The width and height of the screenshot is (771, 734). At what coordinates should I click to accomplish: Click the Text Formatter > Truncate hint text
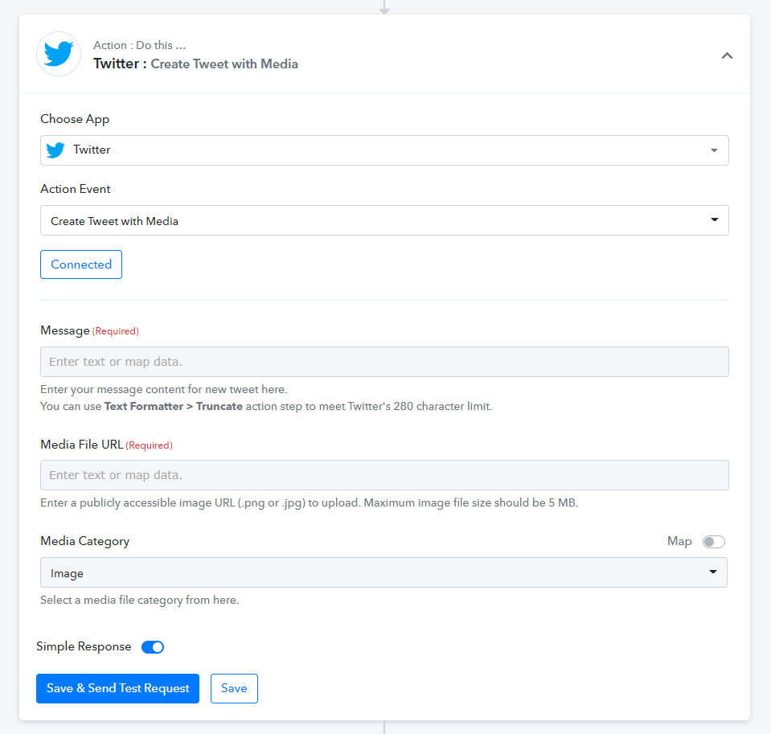174,407
